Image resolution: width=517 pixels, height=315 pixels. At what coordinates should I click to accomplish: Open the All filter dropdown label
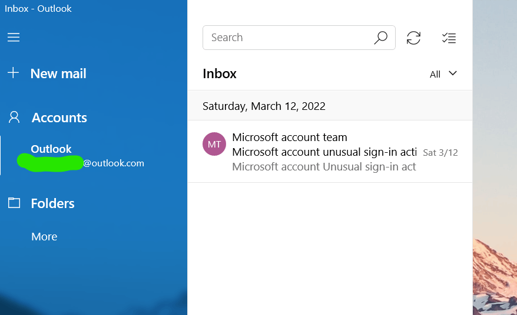435,74
